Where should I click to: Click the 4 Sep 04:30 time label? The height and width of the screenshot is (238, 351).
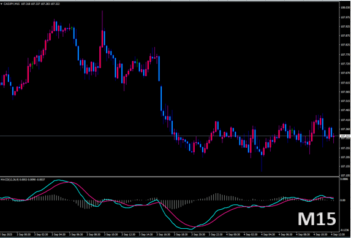click(268, 234)
